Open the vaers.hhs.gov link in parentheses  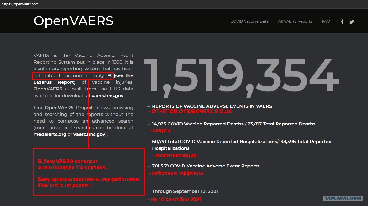(x=90, y=134)
